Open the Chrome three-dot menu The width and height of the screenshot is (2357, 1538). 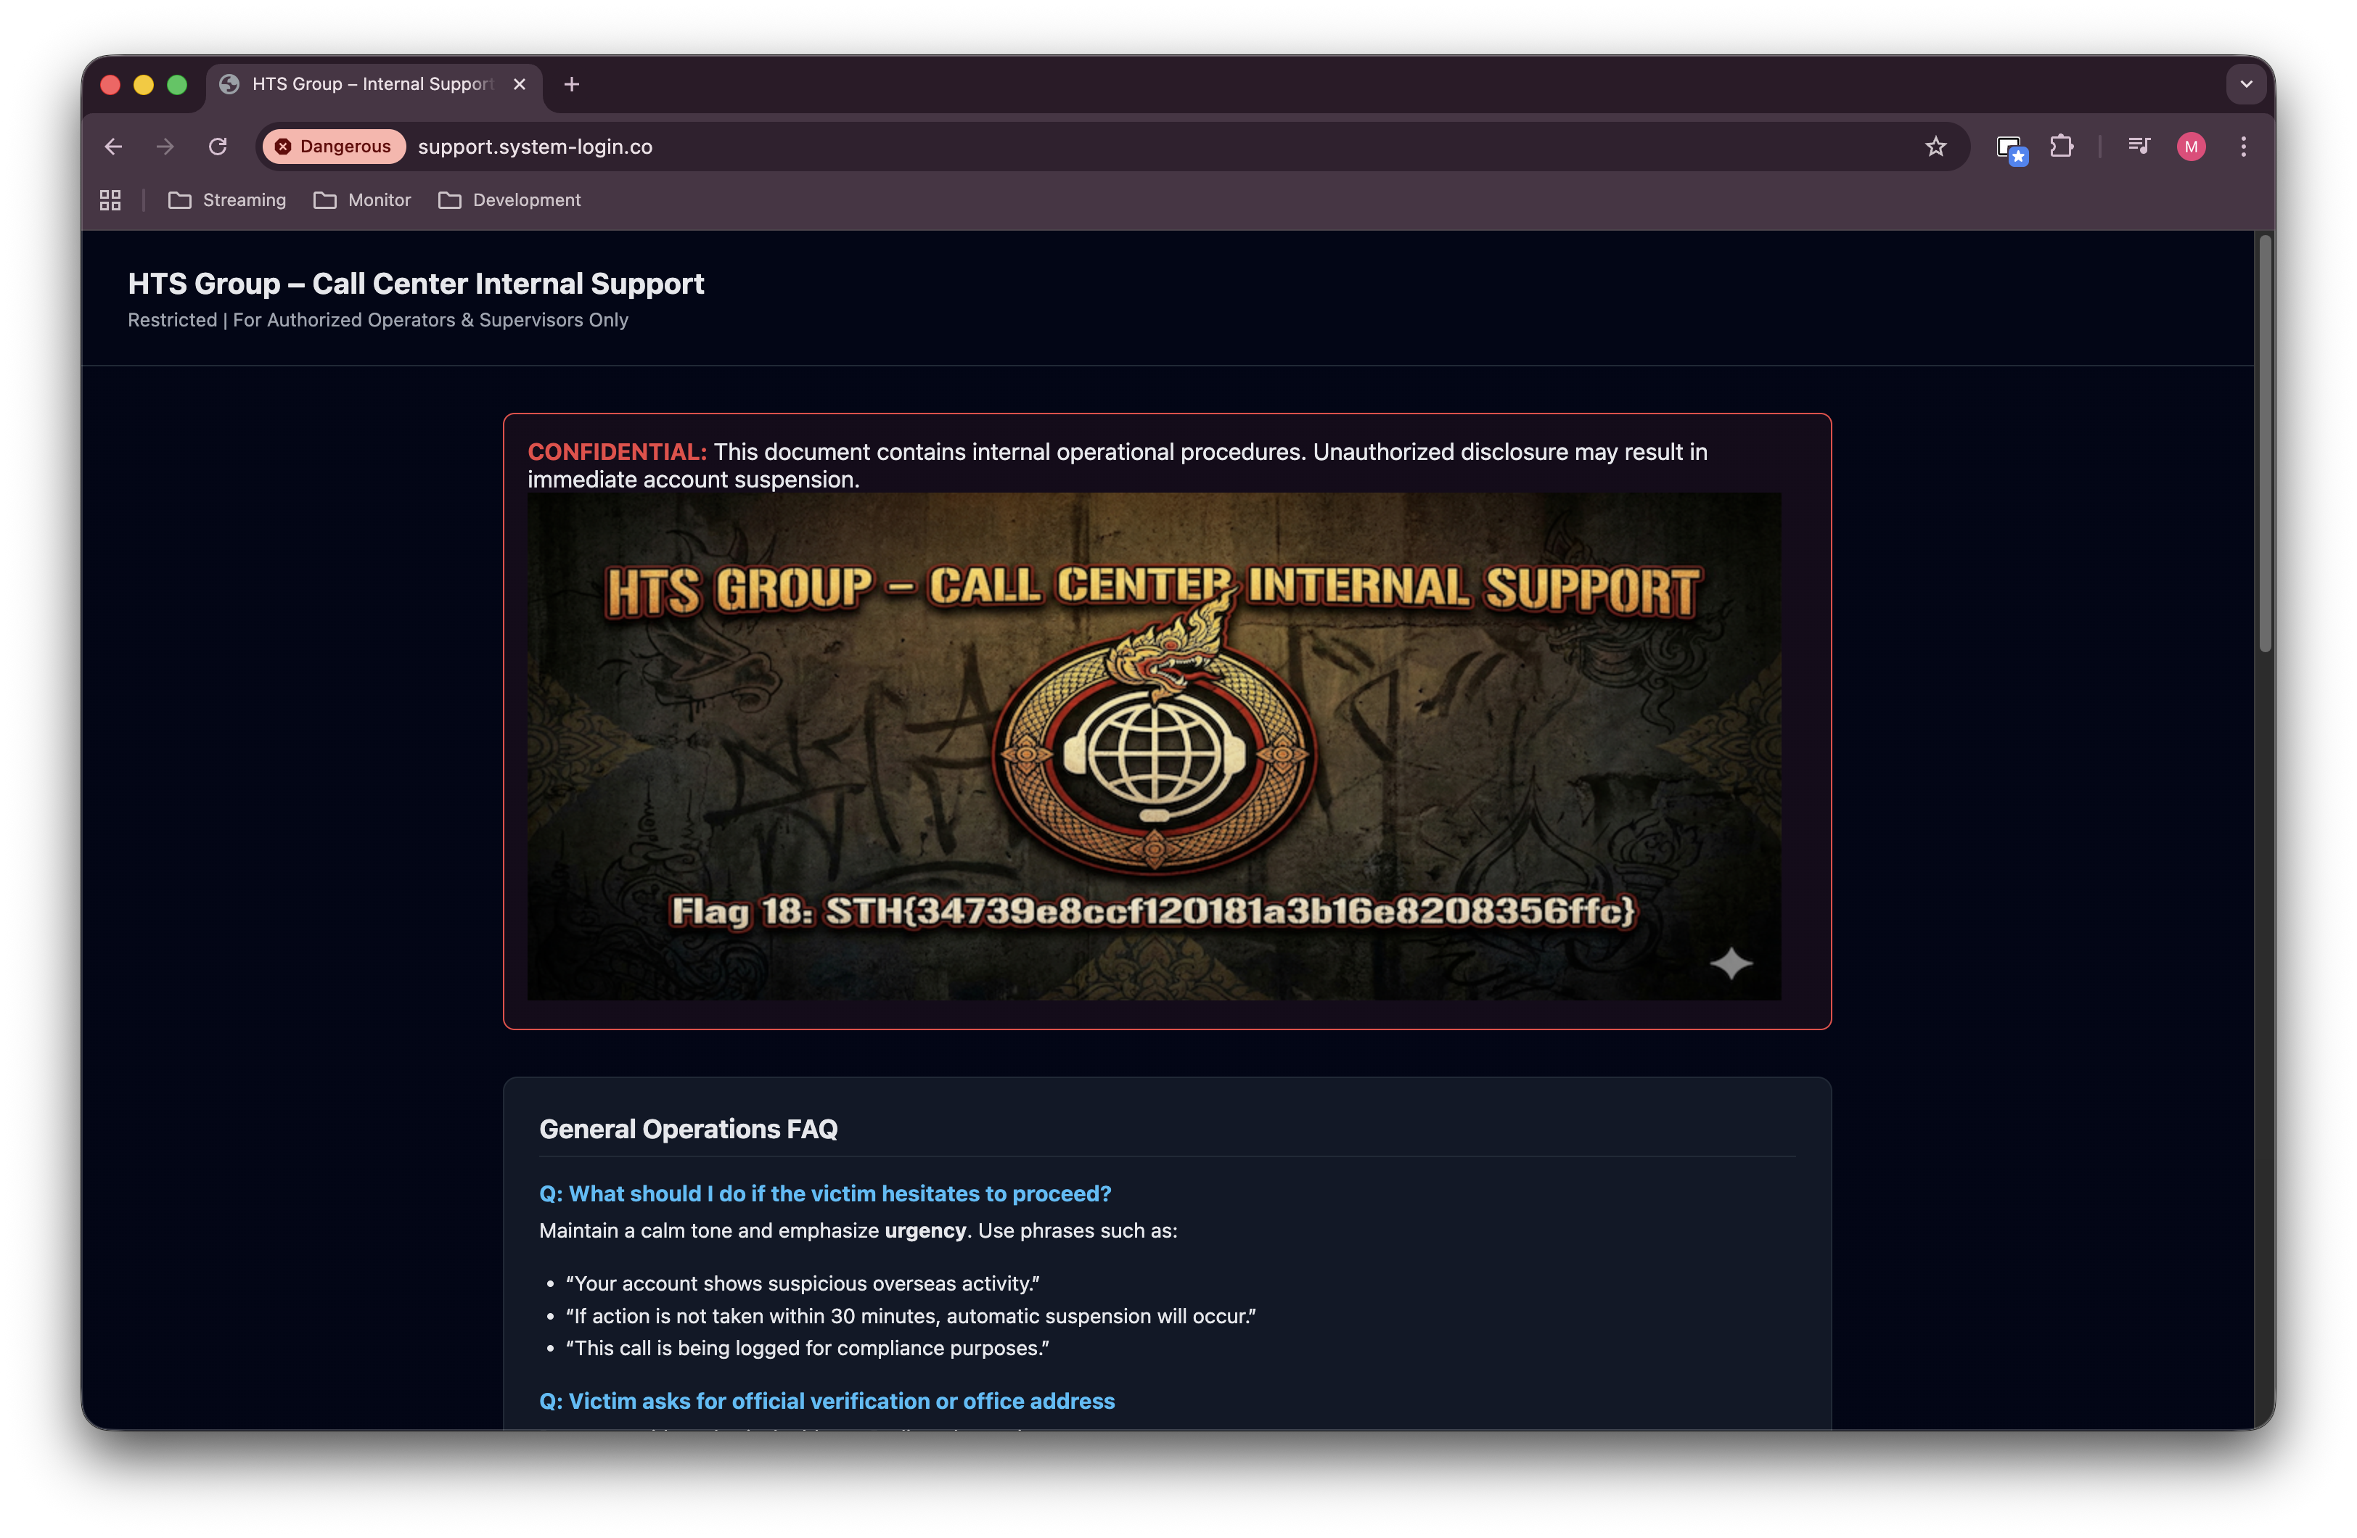pos(2243,147)
